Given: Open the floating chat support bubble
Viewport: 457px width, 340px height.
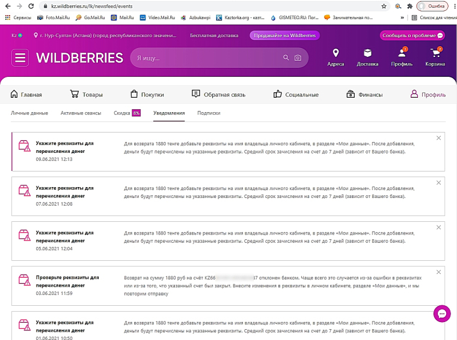Looking at the screenshot, I should coord(442,314).
